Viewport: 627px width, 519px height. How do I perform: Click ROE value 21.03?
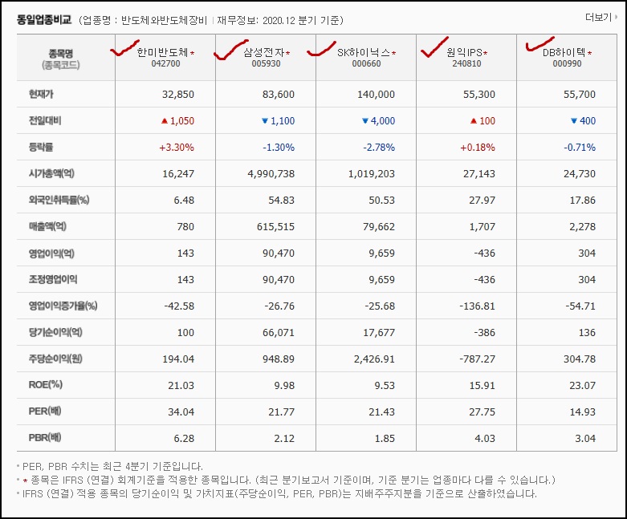(x=181, y=386)
